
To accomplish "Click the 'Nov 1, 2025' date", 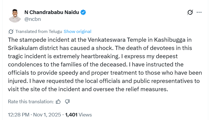I will pyautogui.click(x=48, y=115).
